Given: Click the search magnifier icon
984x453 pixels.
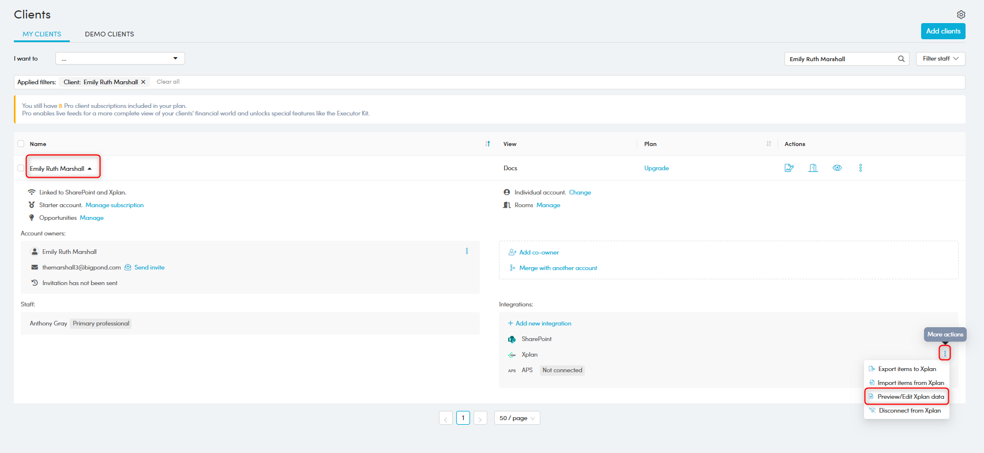Looking at the screenshot, I should (901, 59).
